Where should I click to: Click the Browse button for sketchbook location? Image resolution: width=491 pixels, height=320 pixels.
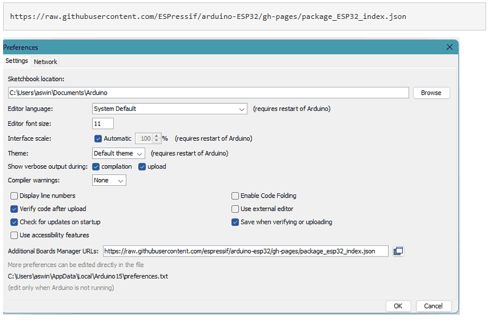[431, 93]
